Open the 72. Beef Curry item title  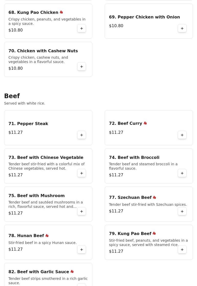(125, 124)
